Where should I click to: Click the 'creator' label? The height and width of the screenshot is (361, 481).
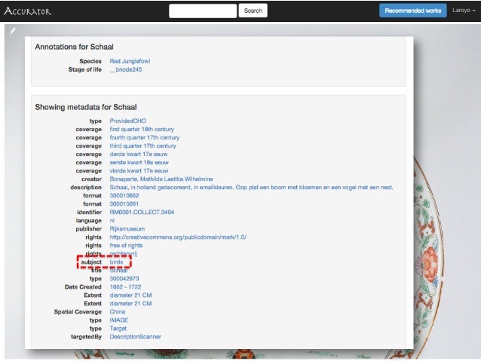[x=91, y=179]
